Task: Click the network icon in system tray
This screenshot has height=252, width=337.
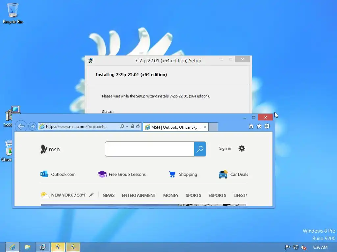Action: (x=296, y=247)
